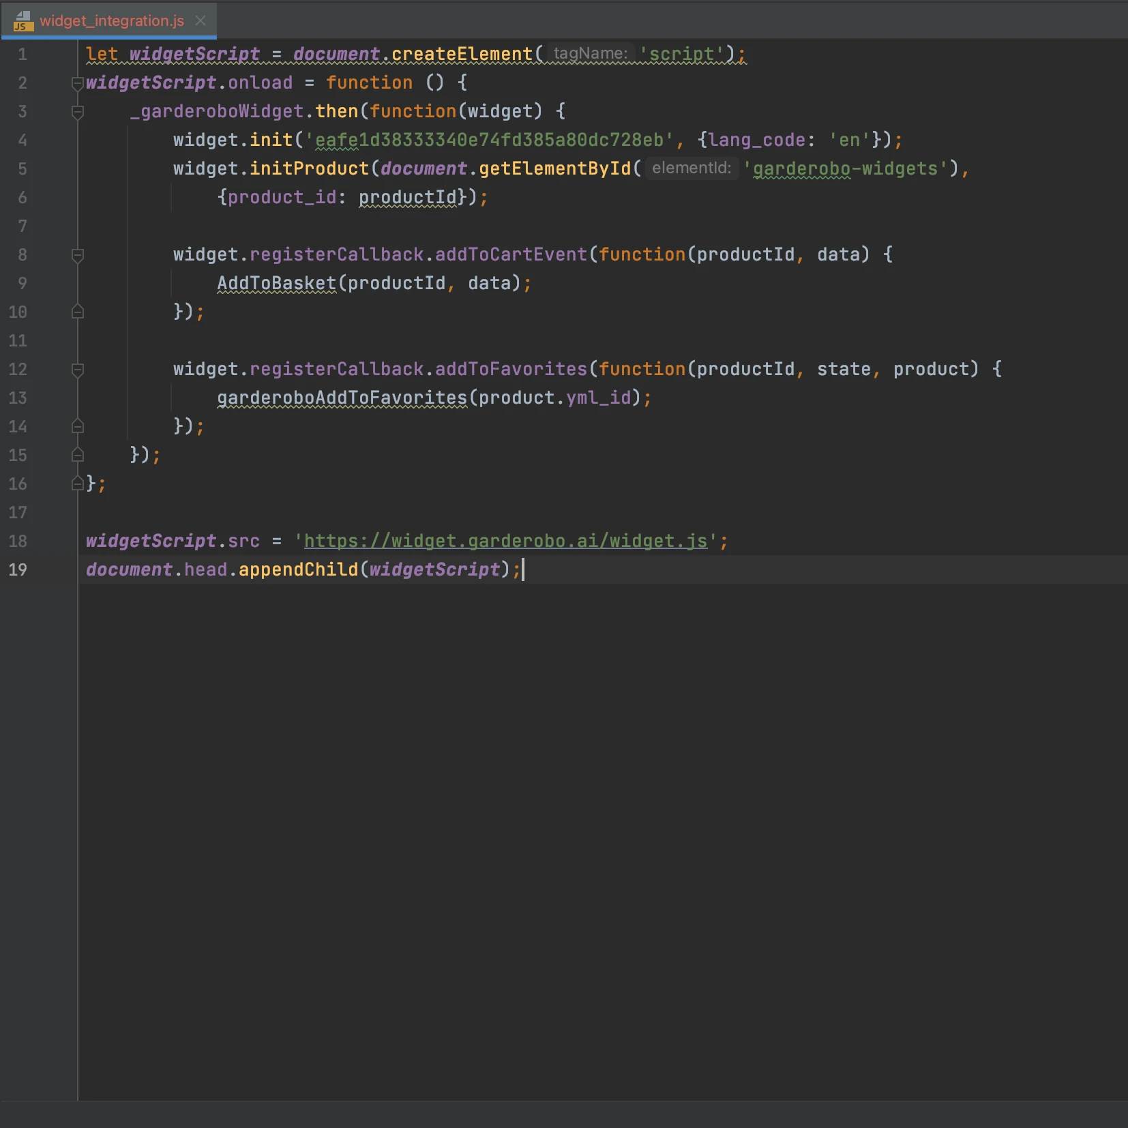Click fold end marker on line 15
This screenshot has height=1128, width=1128.
(78, 456)
